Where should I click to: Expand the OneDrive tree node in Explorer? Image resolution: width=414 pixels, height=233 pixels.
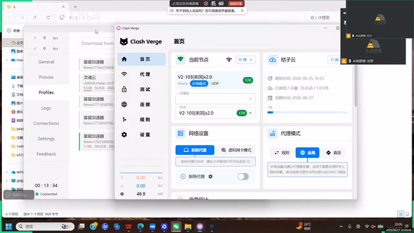6,60
